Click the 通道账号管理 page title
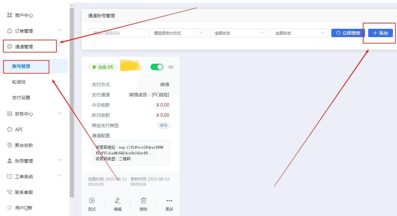Image resolution: width=397 pixels, height=216 pixels. 101,16
